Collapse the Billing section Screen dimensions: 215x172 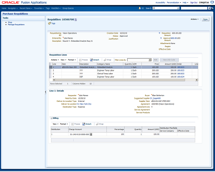[x=51, y=118]
